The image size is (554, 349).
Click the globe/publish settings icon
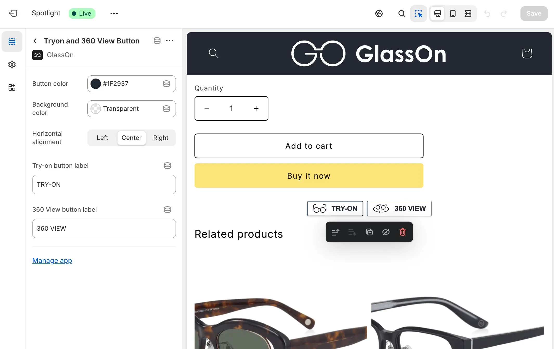(x=379, y=13)
